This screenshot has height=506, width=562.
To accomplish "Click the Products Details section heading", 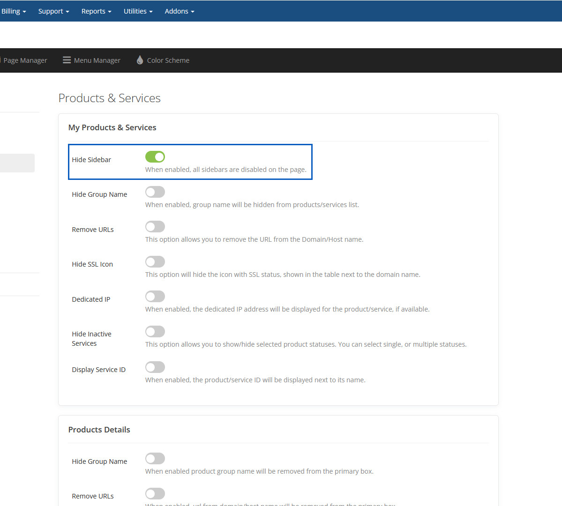I will coord(99,430).
